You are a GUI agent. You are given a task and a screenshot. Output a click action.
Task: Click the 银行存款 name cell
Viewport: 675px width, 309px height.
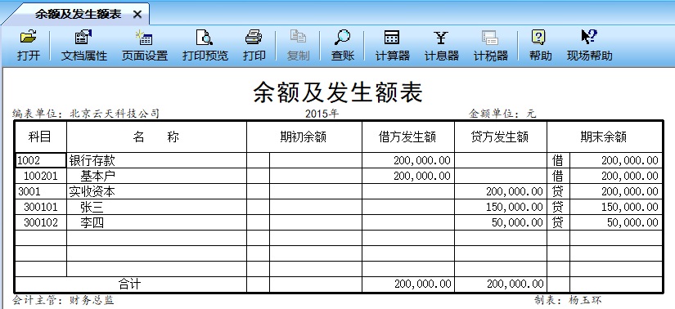point(157,160)
